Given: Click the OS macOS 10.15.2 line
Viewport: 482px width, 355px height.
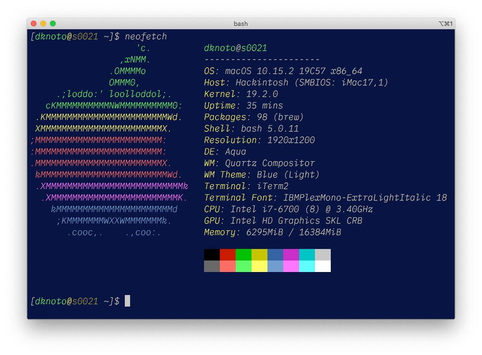Looking at the screenshot, I should [283, 71].
